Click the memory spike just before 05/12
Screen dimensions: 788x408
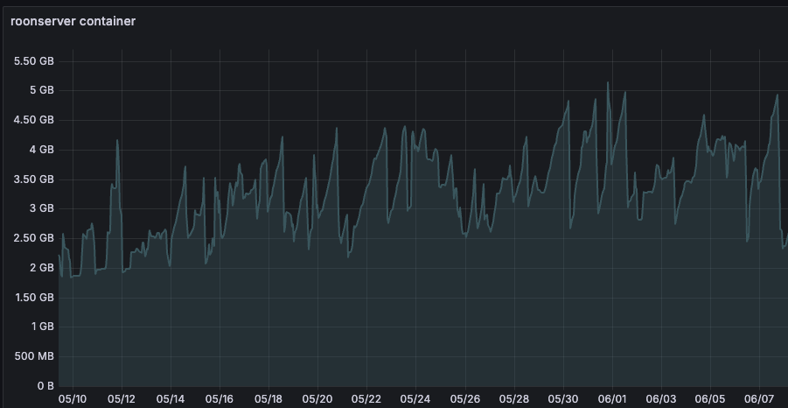pyautogui.click(x=116, y=141)
